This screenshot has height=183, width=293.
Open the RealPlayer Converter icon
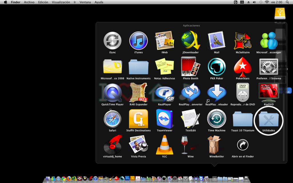point(190,93)
